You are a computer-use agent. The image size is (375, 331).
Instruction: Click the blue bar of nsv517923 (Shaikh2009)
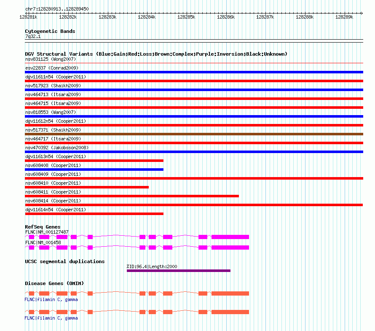pos(194,90)
